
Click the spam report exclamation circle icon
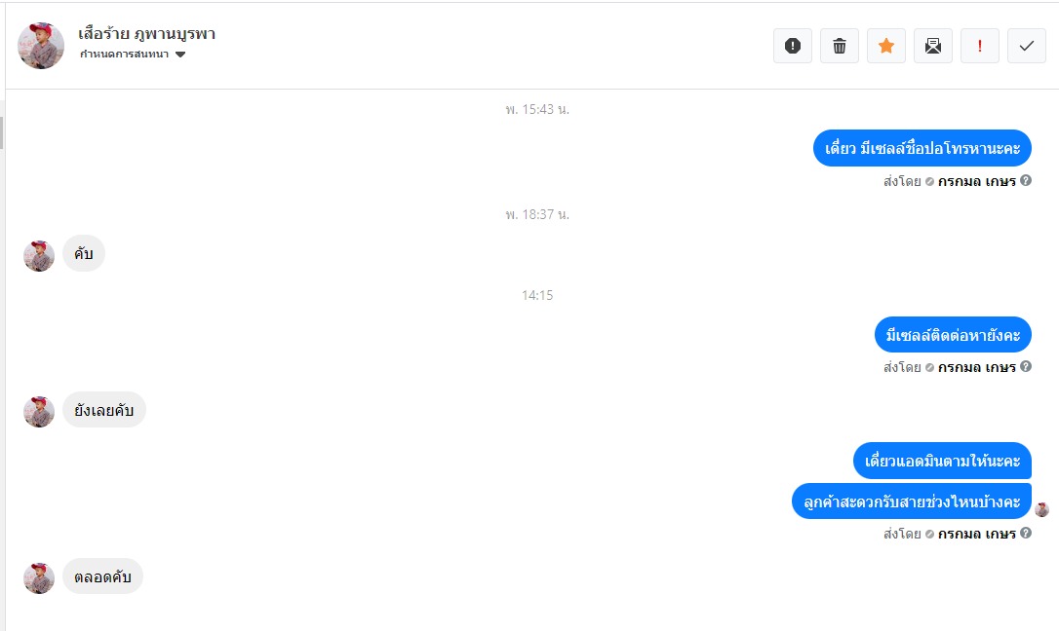(x=792, y=46)
